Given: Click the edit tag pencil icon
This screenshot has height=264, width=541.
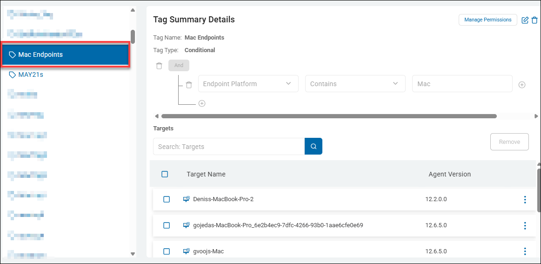Looking at the screenshot, I should [525, 20].
